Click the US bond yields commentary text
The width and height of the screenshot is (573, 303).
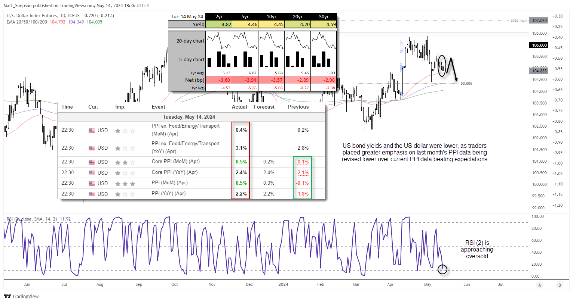click(414, 152)
